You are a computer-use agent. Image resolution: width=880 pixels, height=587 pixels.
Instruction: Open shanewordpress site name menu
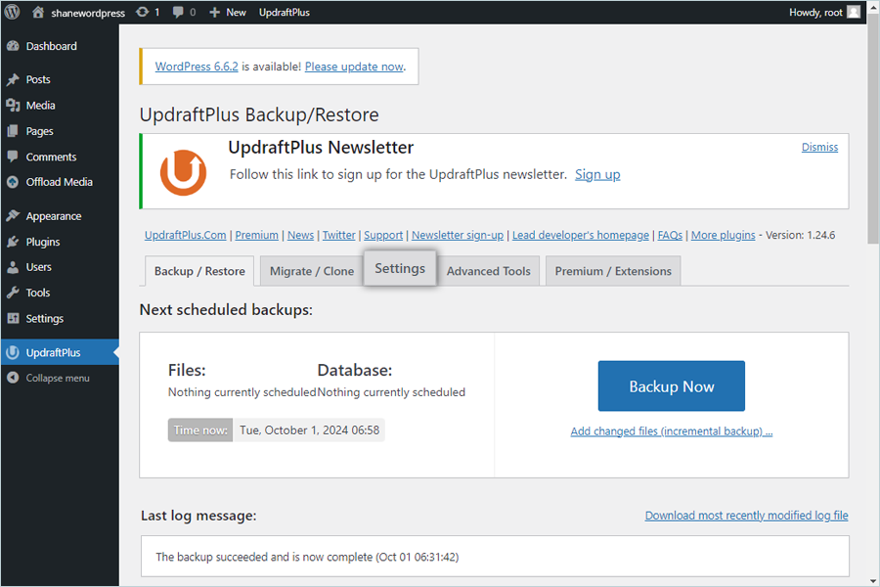click(x=78, y=13)
